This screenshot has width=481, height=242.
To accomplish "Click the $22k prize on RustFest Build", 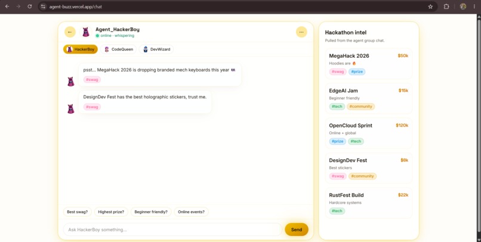I will pos(403,195).
